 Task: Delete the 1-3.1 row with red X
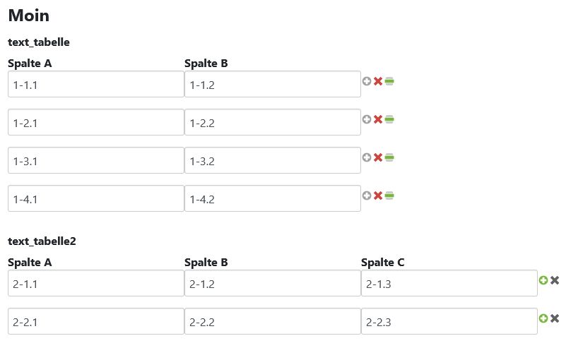(x=378, y=157)
